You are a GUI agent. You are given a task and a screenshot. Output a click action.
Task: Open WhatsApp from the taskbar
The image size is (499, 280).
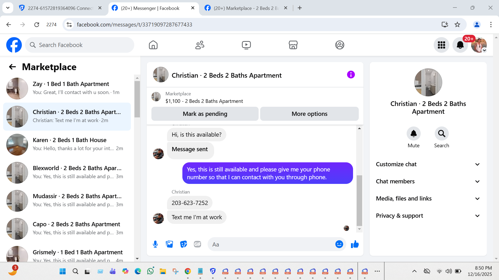click(x=150, y=271)
